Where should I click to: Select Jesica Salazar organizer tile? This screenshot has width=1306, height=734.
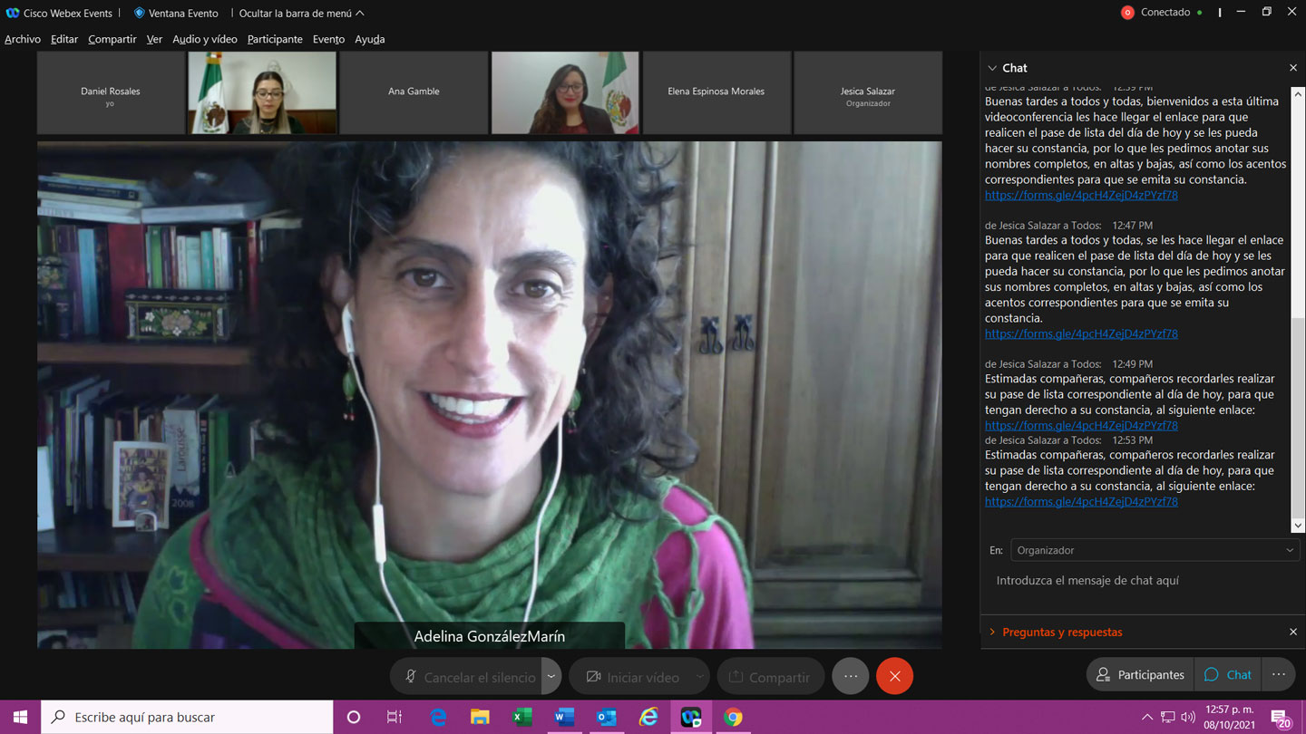click(x=868, y=92)
